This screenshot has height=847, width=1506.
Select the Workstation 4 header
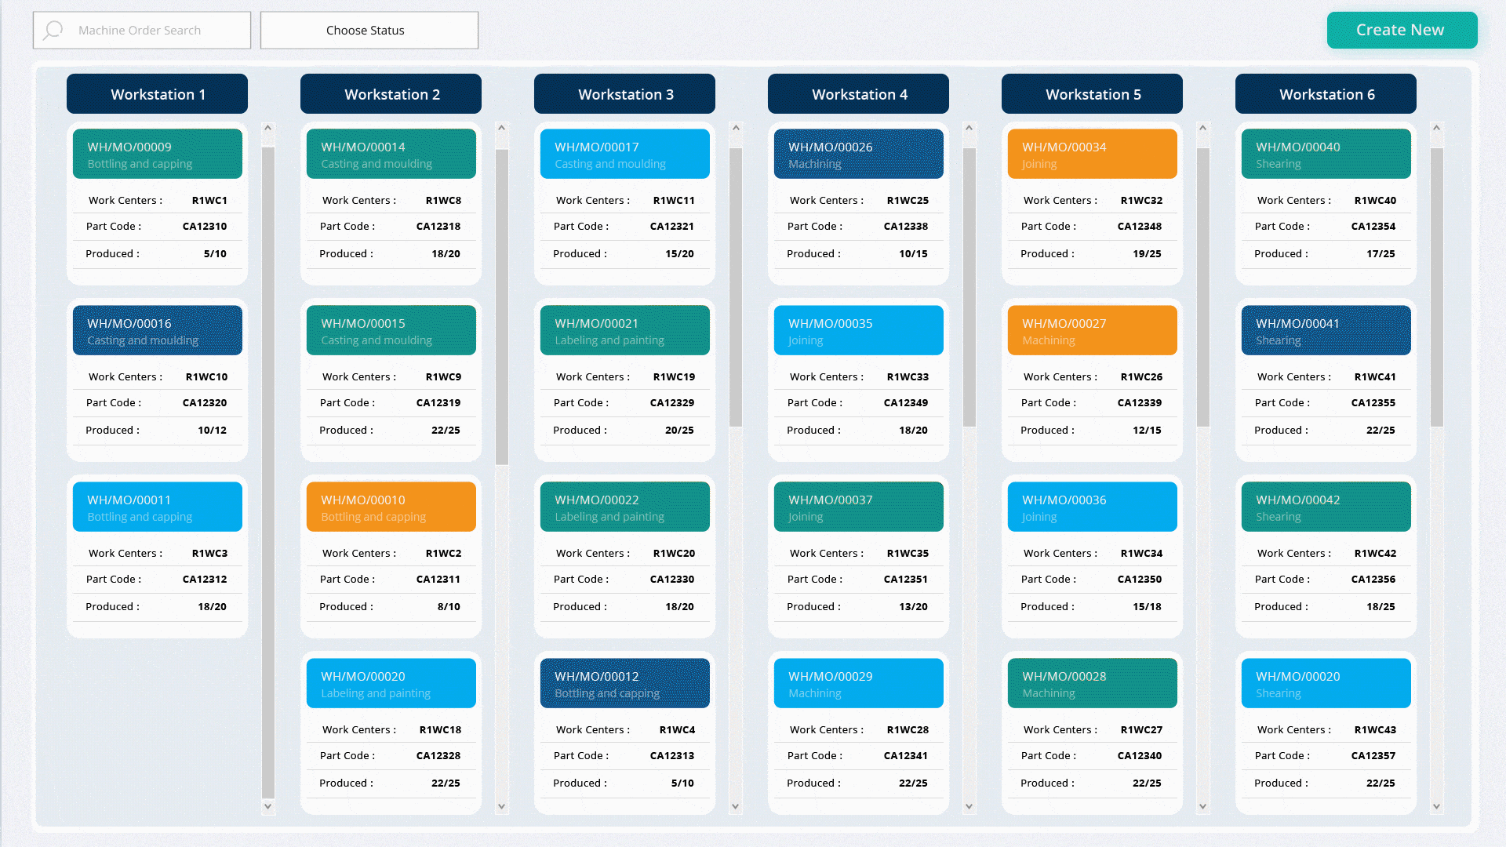coord(858,94)
